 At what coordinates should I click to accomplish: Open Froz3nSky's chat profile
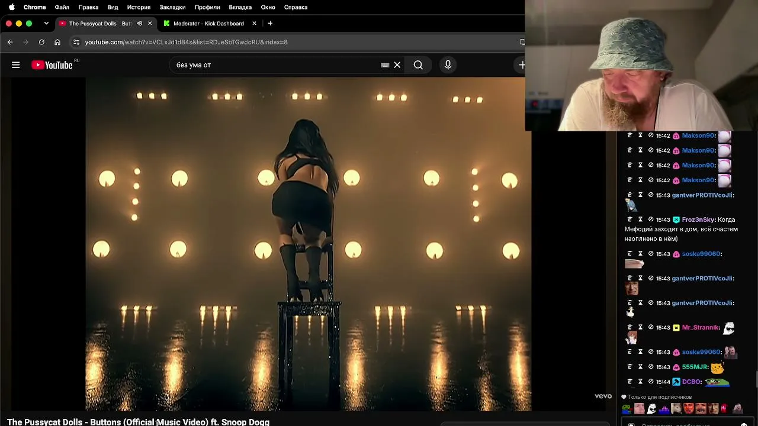point(698,220)
